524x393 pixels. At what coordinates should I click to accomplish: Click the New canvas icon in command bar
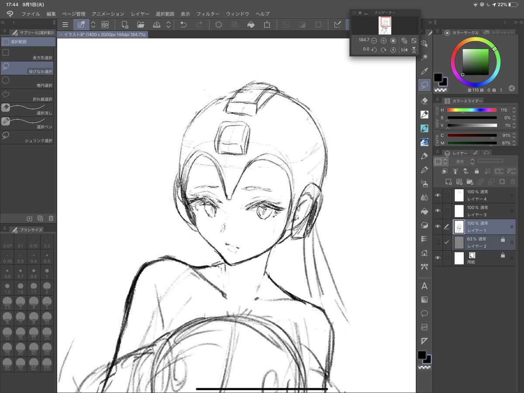pos(125,25)
